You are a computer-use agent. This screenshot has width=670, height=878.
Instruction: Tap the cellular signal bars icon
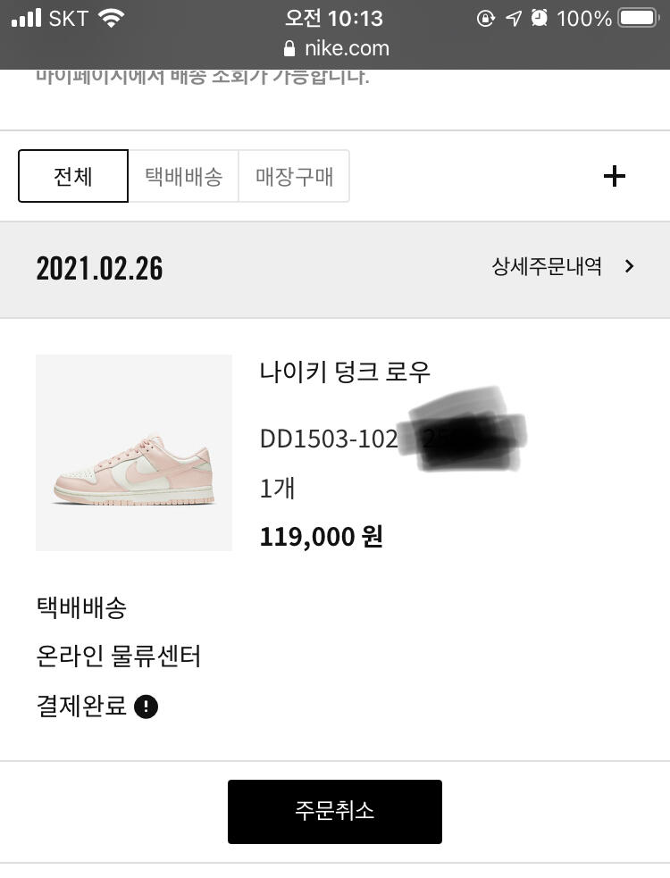pos(27,18)
